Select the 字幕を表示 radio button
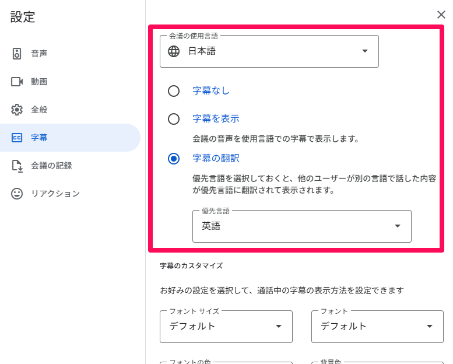453x364 pixels. pos(174,119)
